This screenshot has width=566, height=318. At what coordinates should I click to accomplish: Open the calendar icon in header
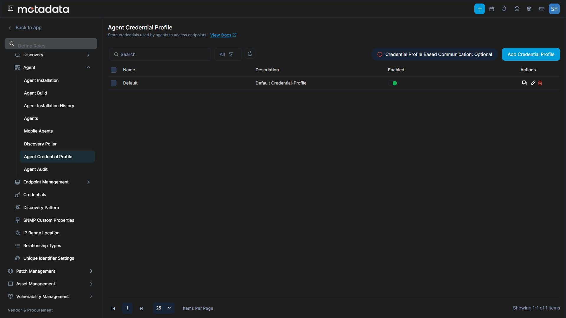tap(492, 9)
